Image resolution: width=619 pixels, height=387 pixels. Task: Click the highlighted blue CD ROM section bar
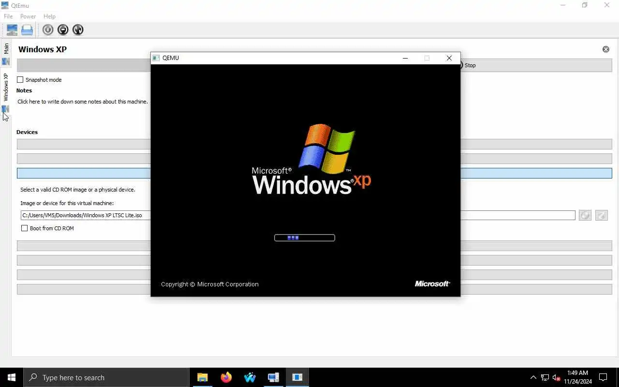click(x=314, y=173)
